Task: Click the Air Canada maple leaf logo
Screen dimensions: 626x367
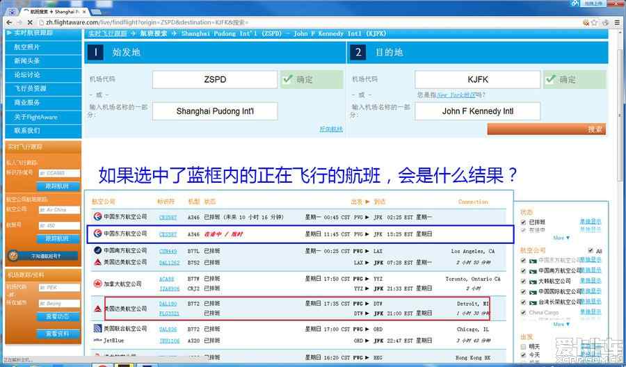Action: 98,284
